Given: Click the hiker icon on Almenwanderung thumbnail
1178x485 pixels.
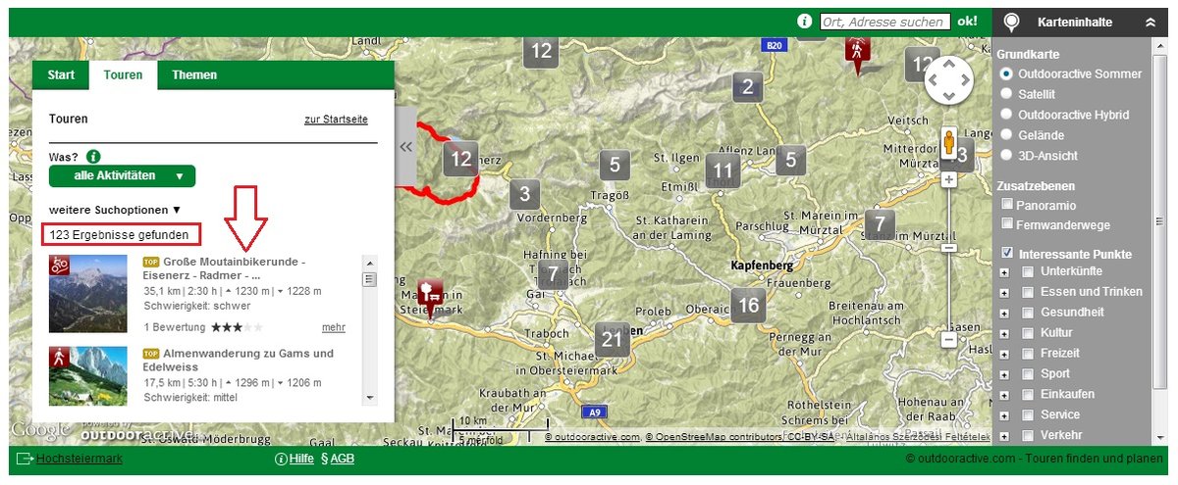Looking at the screenshot, I should point(60,357).
